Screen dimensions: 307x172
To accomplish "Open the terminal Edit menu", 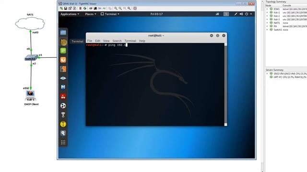I will click(x=97, y=41).
